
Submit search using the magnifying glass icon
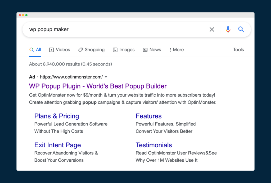[x=241, y=30]
